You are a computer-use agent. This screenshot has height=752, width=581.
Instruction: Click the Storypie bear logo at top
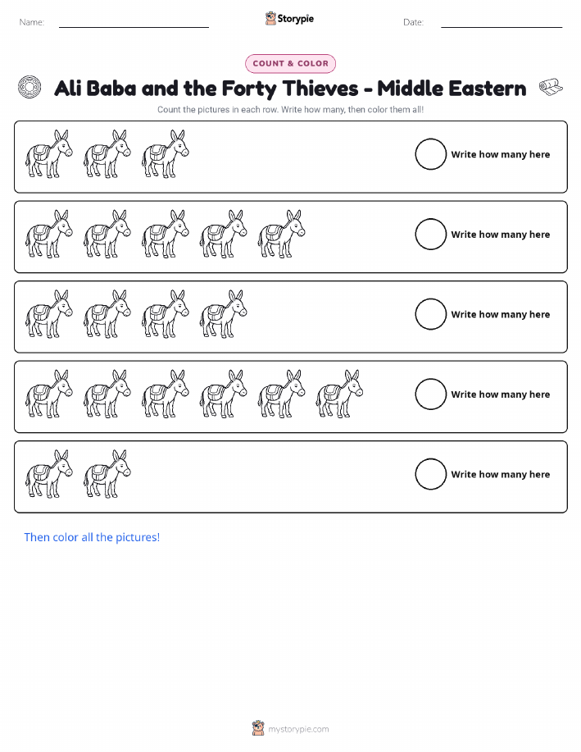tap(271, 19)
